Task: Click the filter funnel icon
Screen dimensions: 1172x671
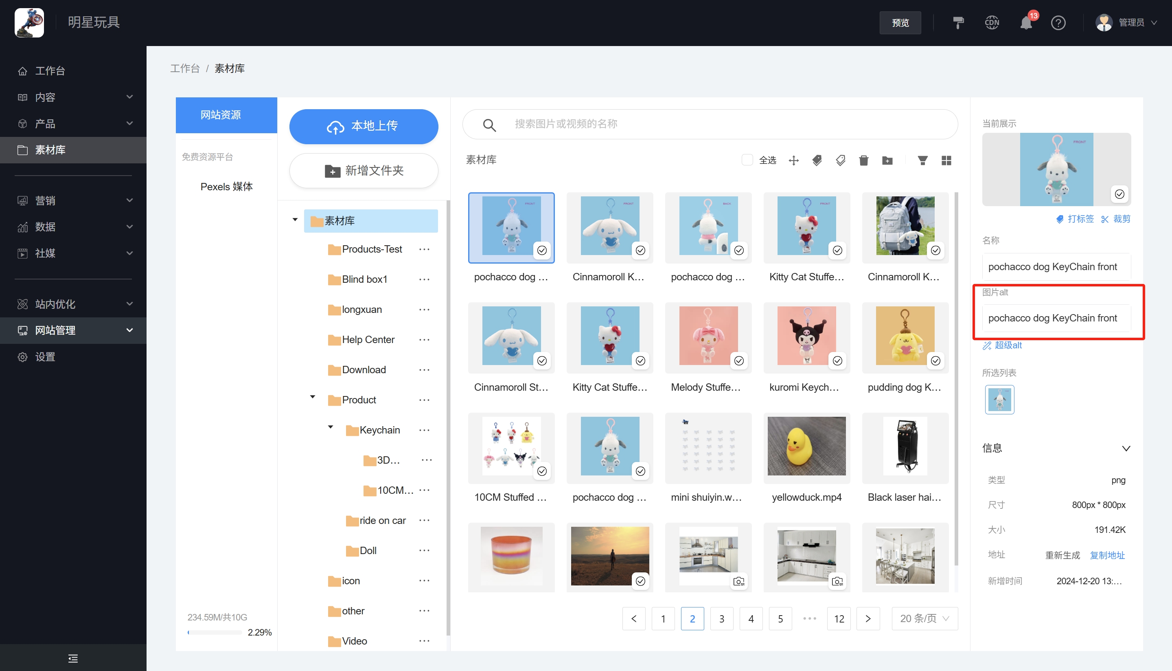Action: 922,161
